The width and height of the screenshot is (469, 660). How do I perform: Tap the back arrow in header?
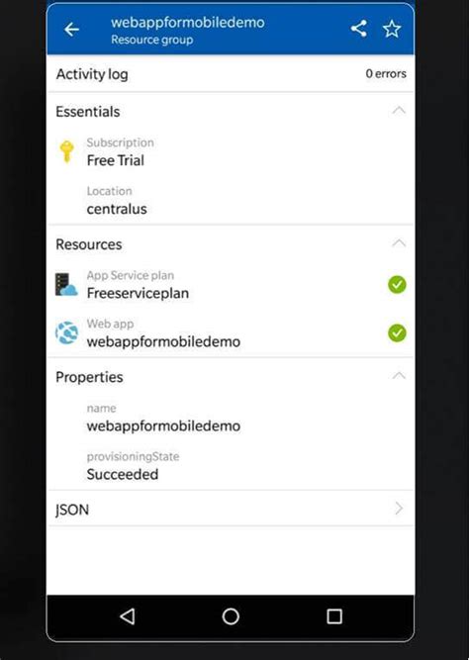[x=71, y=30]
